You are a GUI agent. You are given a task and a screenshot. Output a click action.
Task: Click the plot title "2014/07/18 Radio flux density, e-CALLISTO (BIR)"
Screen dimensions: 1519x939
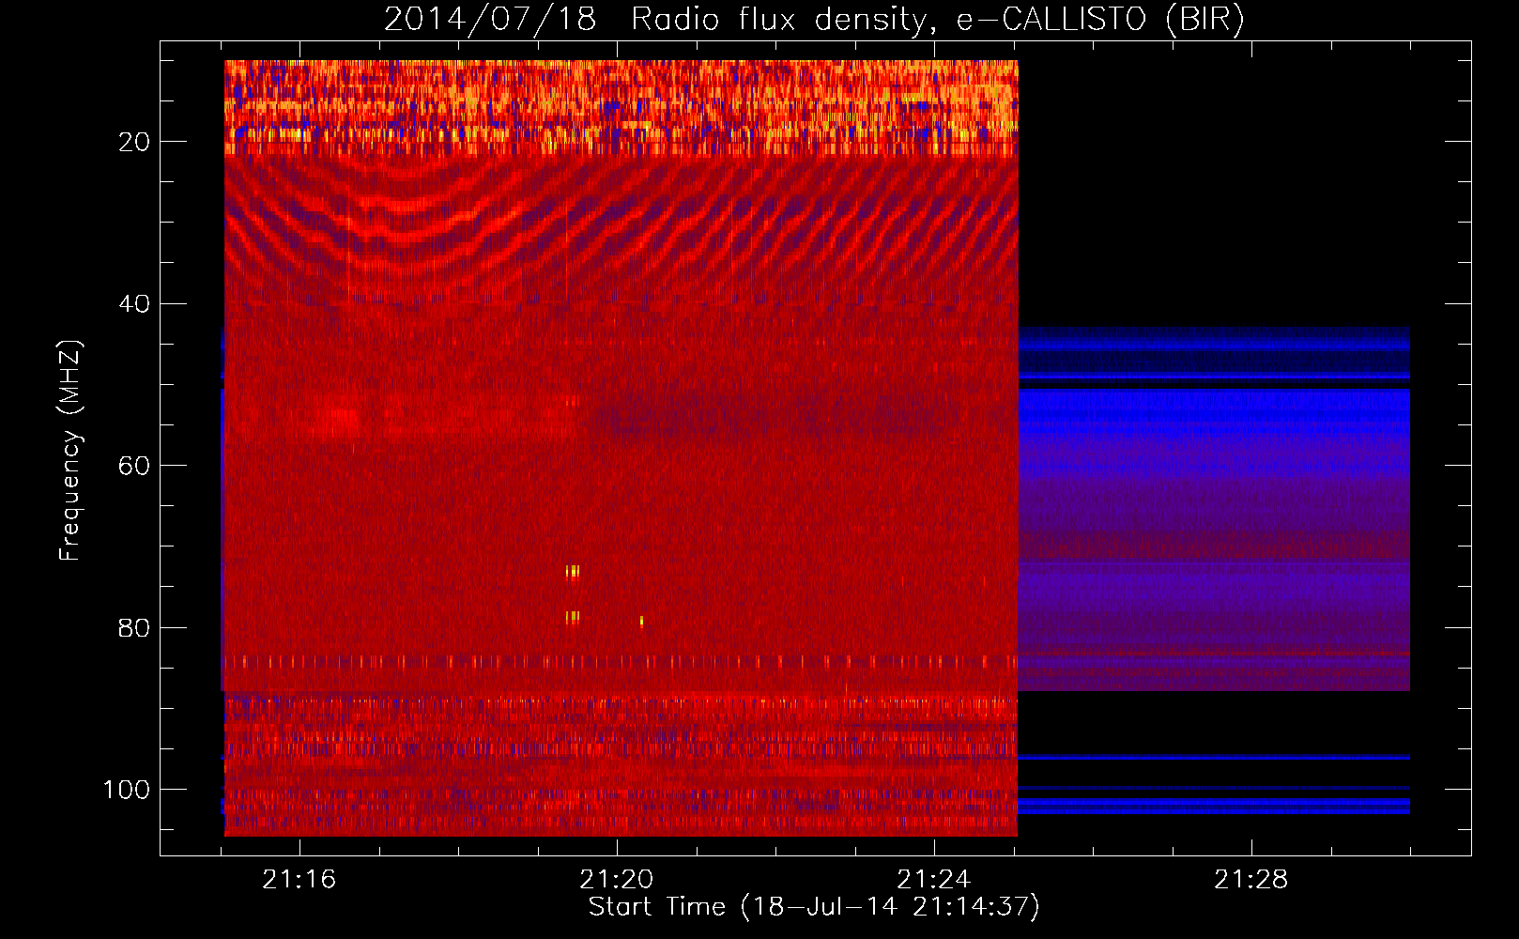click(x=814, y=20)
